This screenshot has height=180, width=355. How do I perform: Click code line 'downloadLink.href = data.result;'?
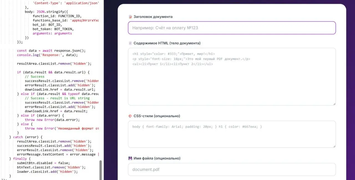coord(56,111)
